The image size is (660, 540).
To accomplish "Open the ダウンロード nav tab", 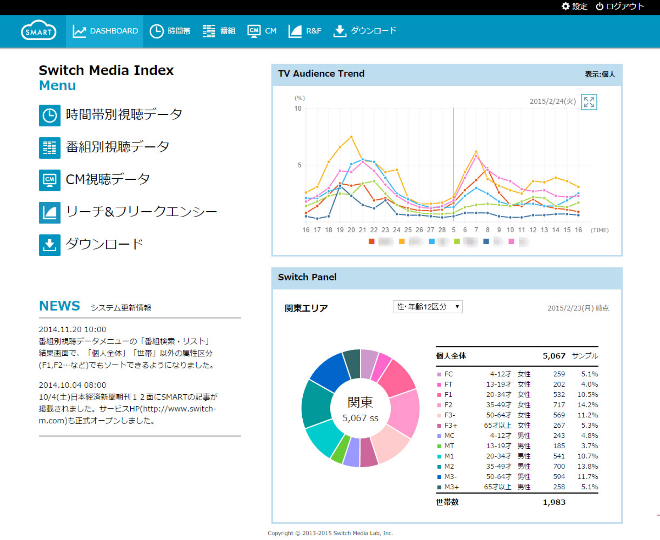I will [x=365, y=31].
